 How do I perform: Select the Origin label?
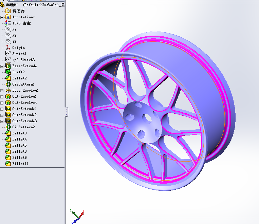(18, 48)
